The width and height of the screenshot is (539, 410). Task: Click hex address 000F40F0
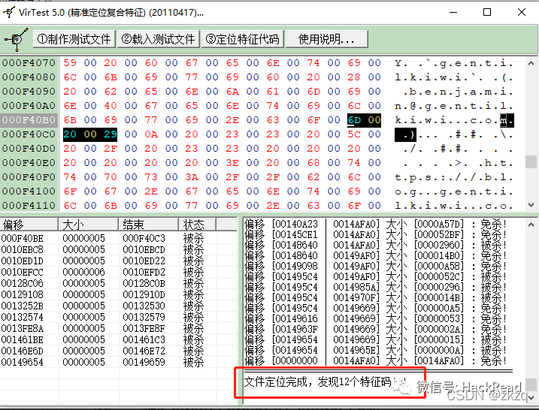29,177
